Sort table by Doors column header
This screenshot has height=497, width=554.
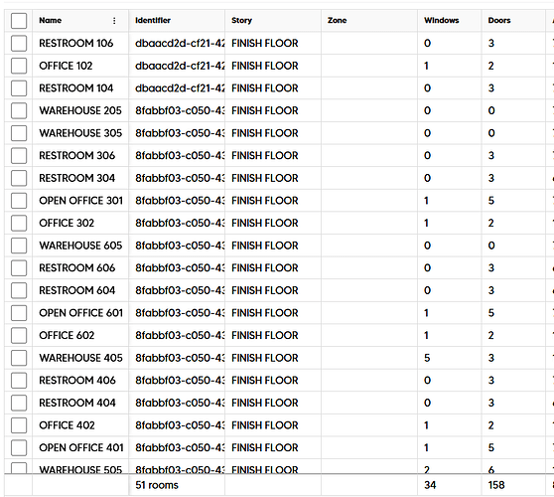499,21
